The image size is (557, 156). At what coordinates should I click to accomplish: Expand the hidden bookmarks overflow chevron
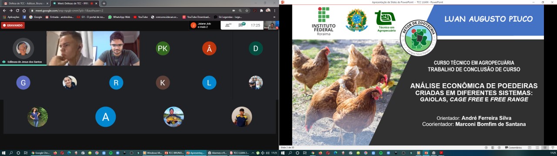(274, 17)
